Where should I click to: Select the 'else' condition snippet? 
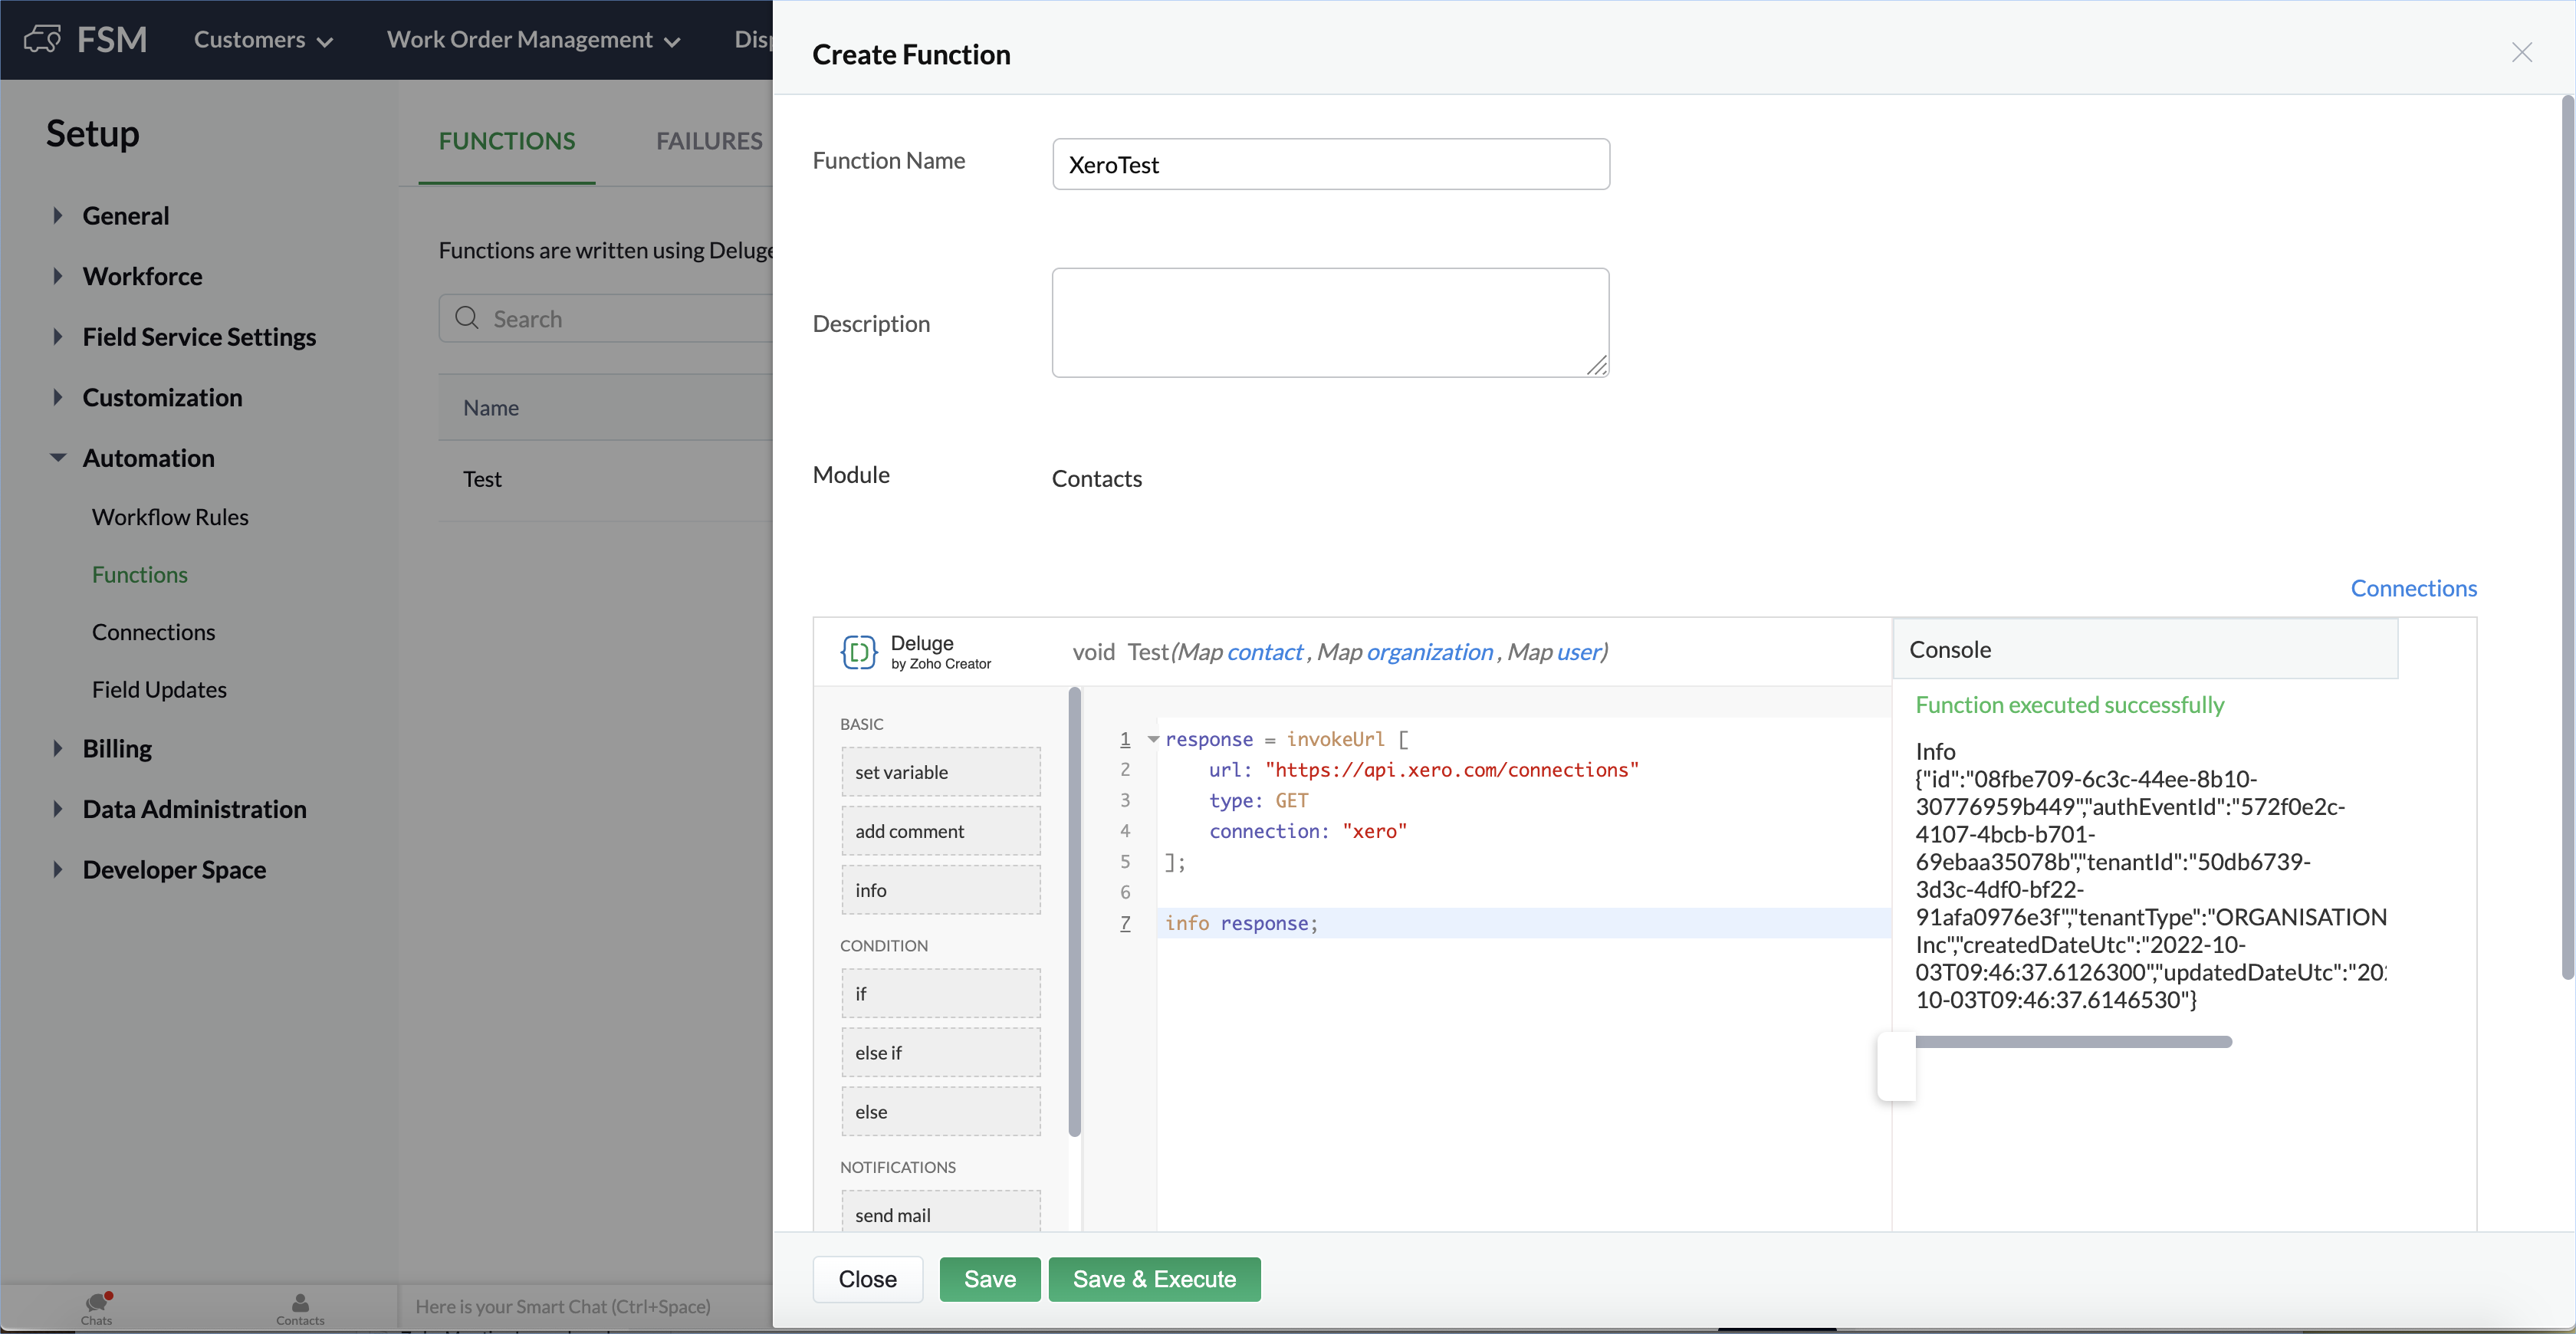(x=940, y=1111)
